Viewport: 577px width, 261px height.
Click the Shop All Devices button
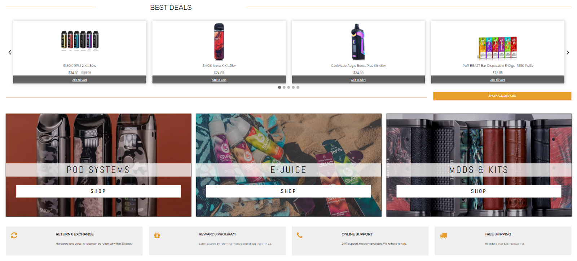(x=502, y=96)
